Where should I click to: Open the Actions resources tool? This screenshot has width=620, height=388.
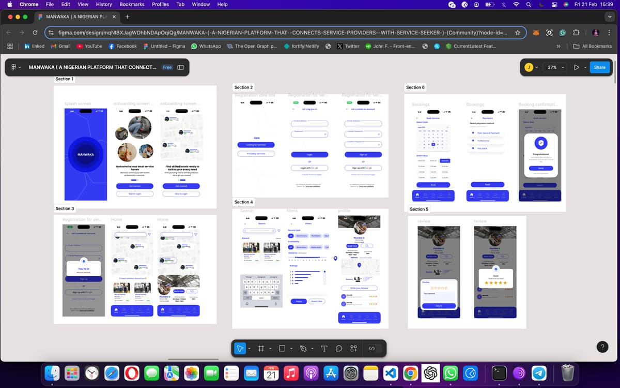[x=354, y=349]
